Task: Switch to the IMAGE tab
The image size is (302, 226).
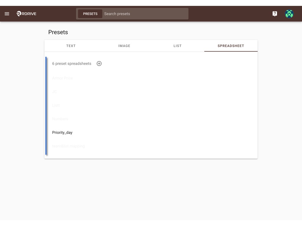Action: pyautogui.click(x=124, y=46)
